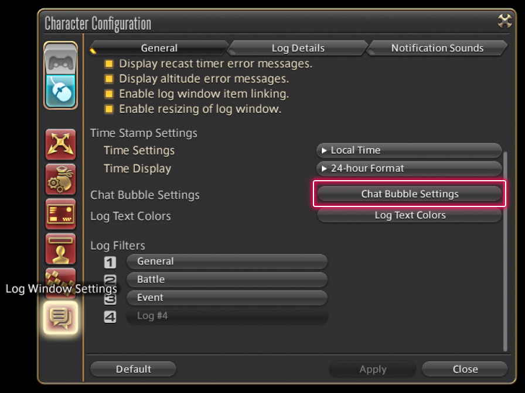Toggle 'Enable resizing of log window'
The image size is (525, 393).
point(109,109)
